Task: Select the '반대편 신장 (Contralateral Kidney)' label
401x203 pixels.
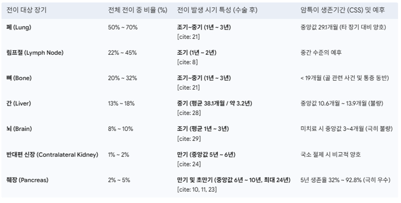Action: click(x=52, y=155)
